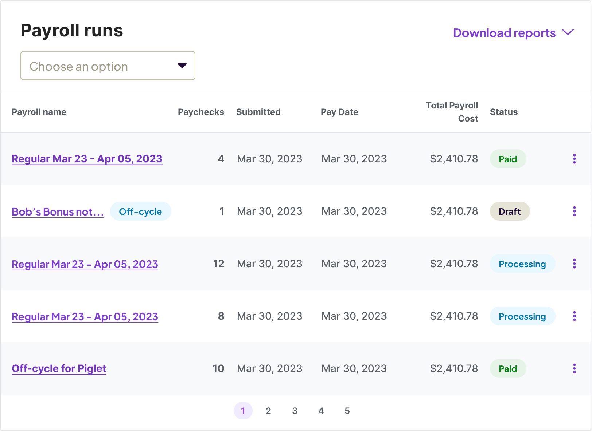Click the Draft status badge
Image resolution: width=592 pixels, height=431 pixels.
coord(509,211)
